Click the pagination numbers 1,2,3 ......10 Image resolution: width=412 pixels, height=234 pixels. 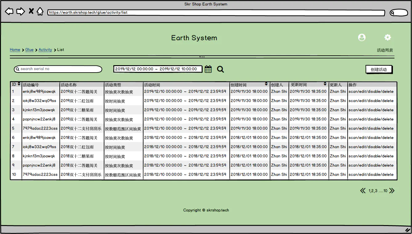coord(378,191)
